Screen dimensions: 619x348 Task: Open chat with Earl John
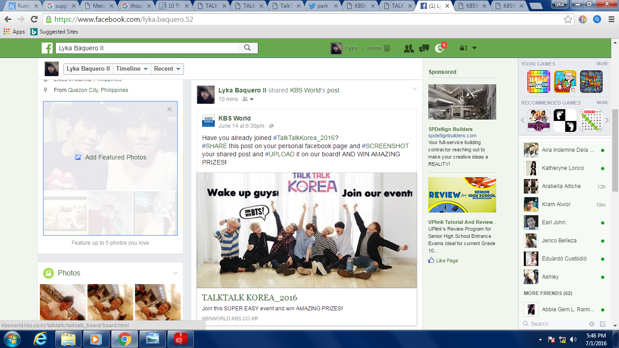coord(564,222)
